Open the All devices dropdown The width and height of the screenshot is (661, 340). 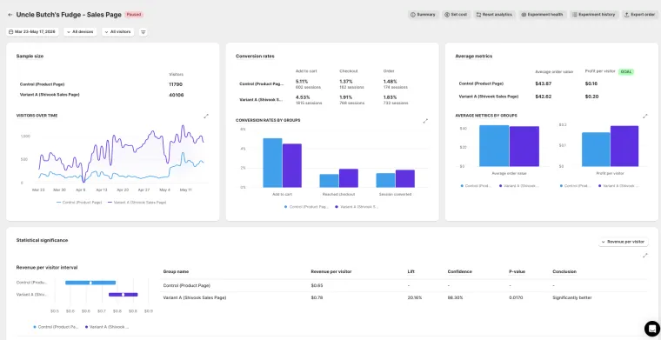click(x=80, y=32)
